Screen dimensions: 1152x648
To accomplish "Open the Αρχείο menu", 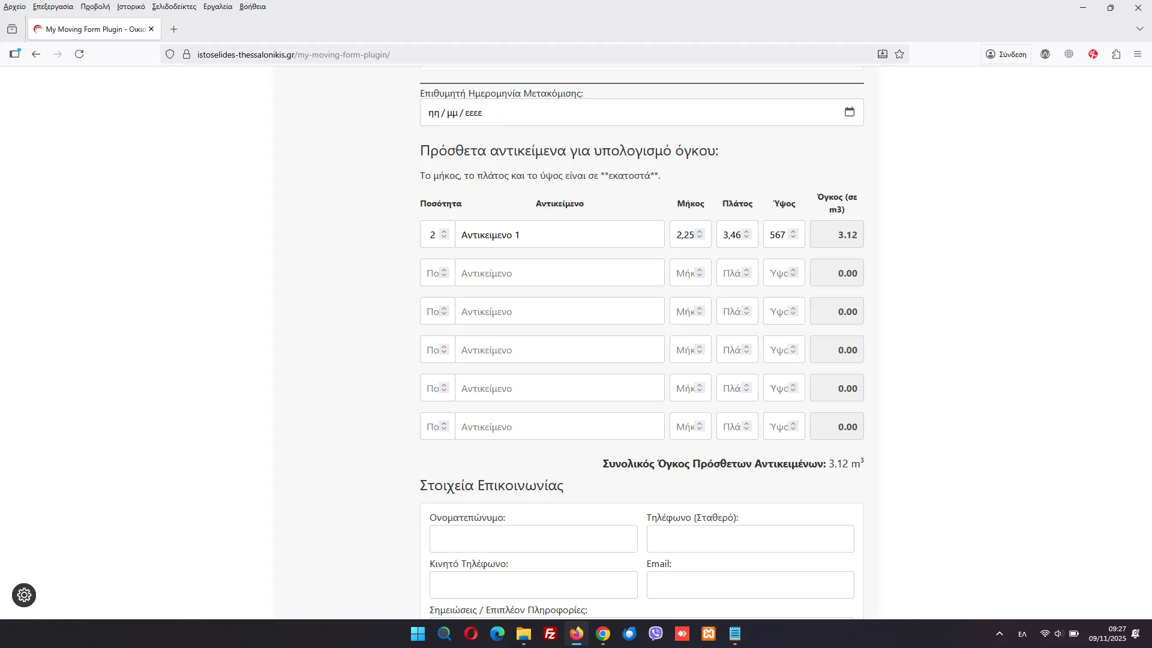I will click(14, 7).
